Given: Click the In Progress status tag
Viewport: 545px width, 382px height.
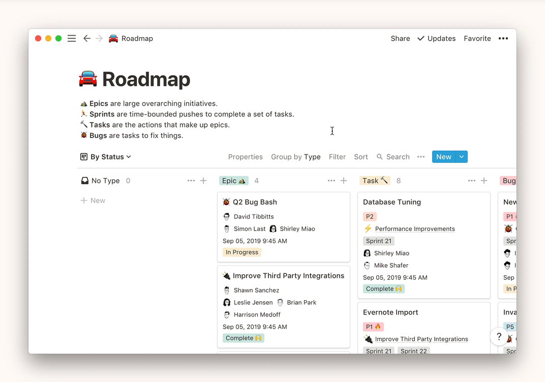Looking at the screenshot, I should [242, 252].
